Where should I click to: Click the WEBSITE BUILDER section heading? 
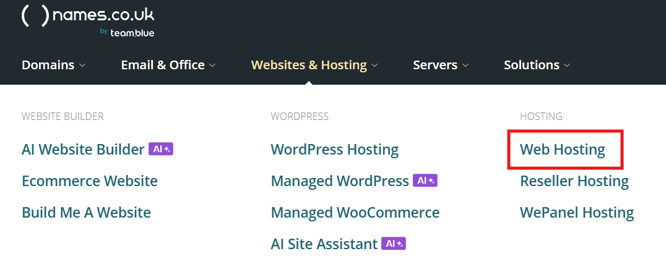[x=63, y=116]
